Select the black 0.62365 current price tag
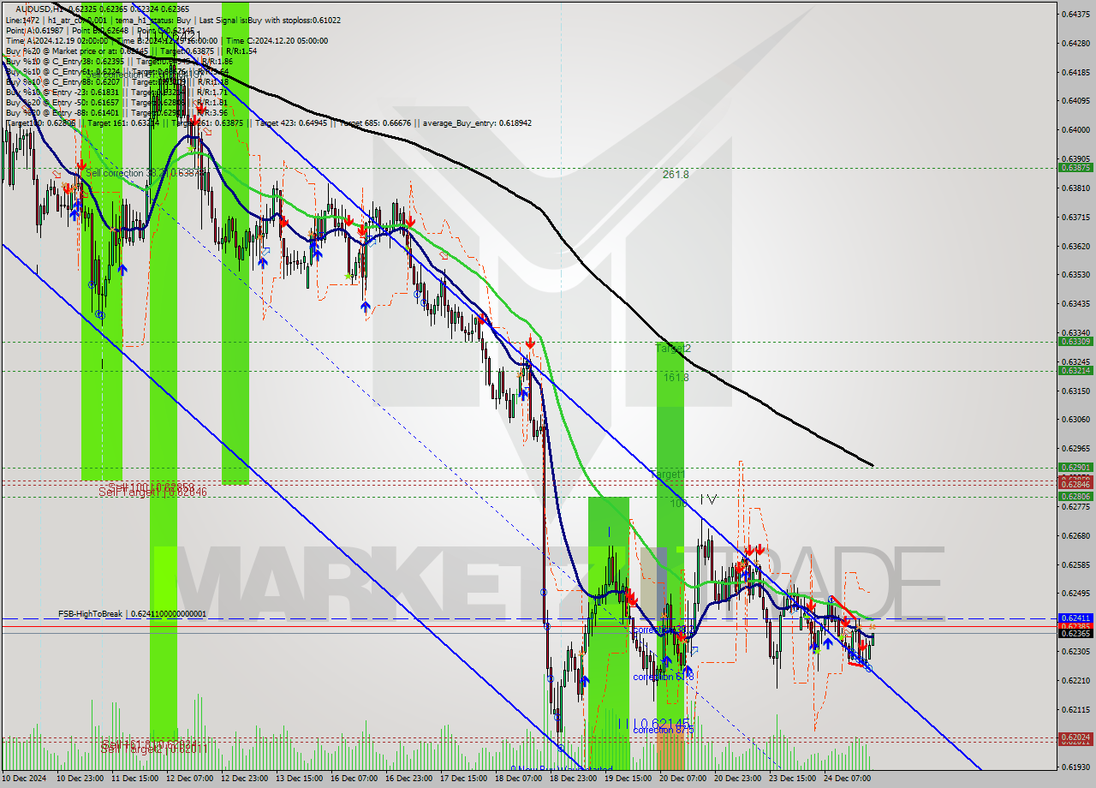Screen dimensions: 1096x788 [x=1075, y=633]
